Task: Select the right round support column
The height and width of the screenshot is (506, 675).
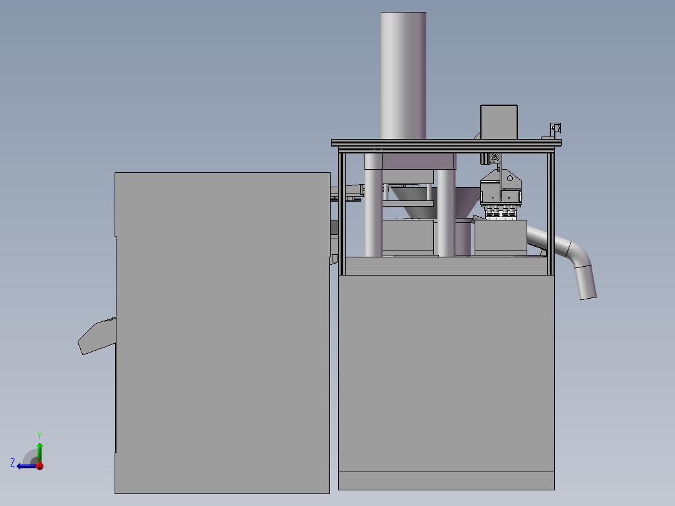Action: [446, 213]
